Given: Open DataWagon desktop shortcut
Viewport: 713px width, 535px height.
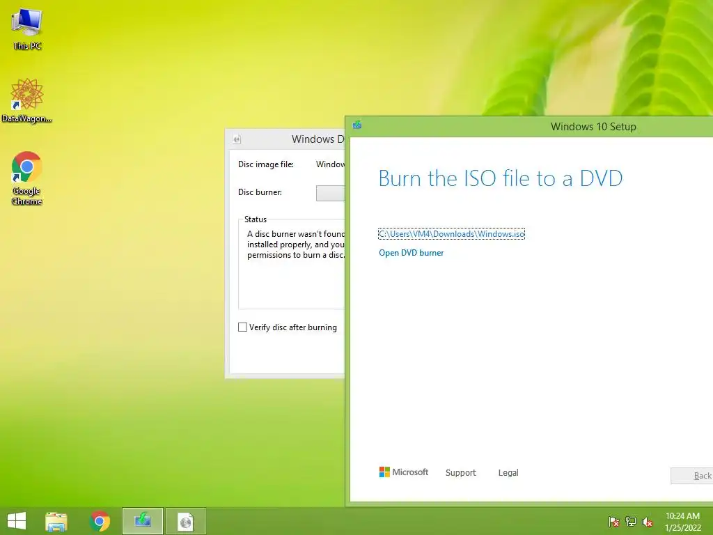Looking at the screenshot, I should pyautogui.click(x=27, y=100).
